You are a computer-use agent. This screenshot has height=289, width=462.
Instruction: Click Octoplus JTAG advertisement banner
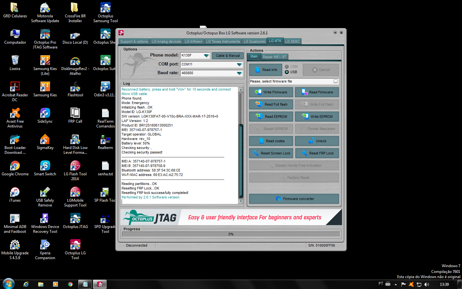coord(231,217)
